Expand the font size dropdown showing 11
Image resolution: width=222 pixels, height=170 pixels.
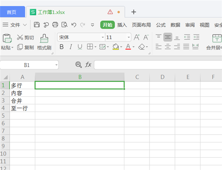tap(128, 37)
